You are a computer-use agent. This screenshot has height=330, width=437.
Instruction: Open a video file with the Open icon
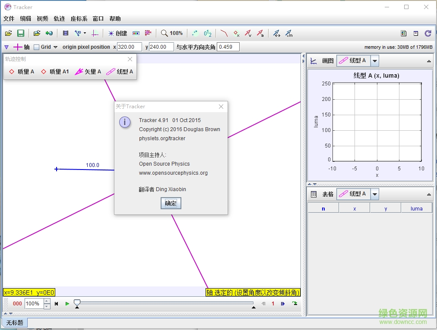pyautogui.click(x=8, y=33)
